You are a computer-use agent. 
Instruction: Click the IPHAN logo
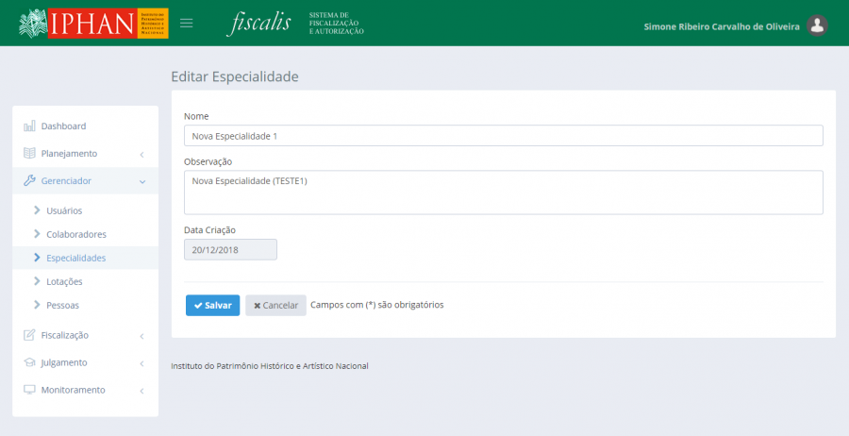pyautogui.click(x=92, y=24)
